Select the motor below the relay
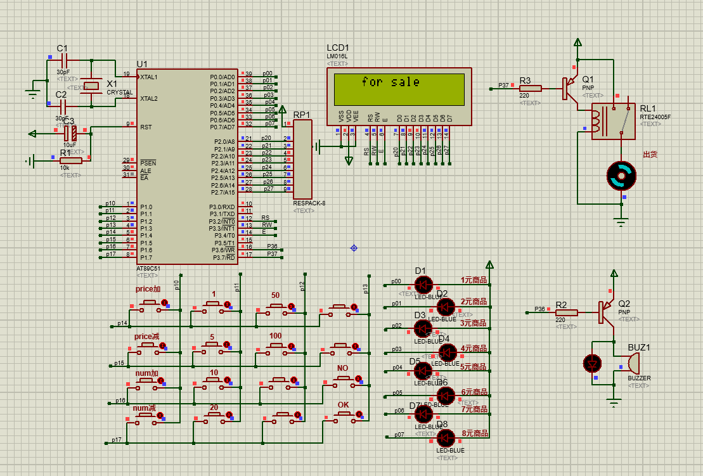The height and width of the screenshot is (476, 703). point(621,176)
